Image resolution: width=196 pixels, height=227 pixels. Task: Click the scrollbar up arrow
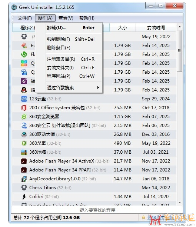(x=180, y=27)
